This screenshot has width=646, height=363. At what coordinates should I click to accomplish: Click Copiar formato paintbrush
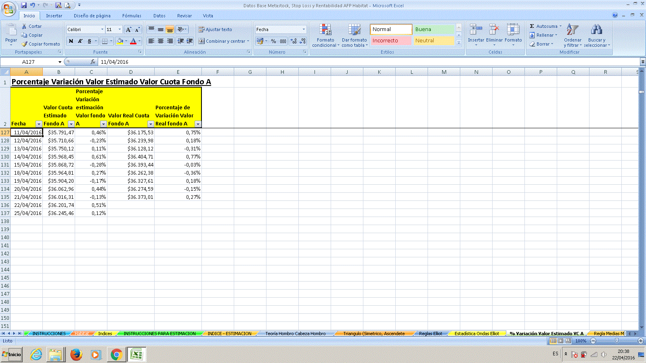click(41, 44)
